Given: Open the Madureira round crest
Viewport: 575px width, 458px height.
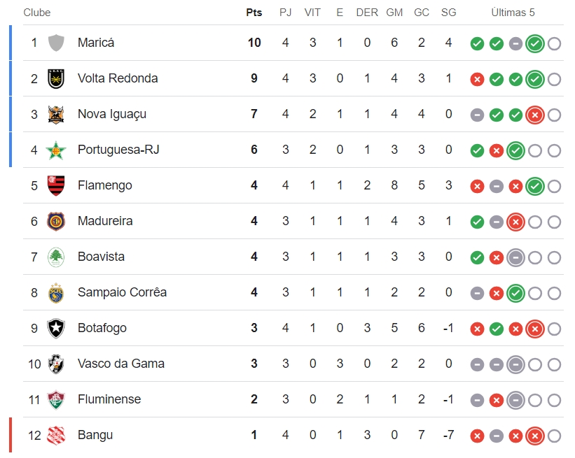Looking at the screenshot, I should [x=56, y=222].
